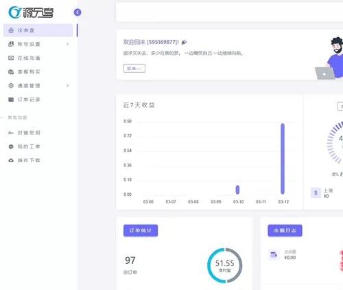Click the 03-07 axis label
Screen dimensions: 343x290
pos(171,202)
